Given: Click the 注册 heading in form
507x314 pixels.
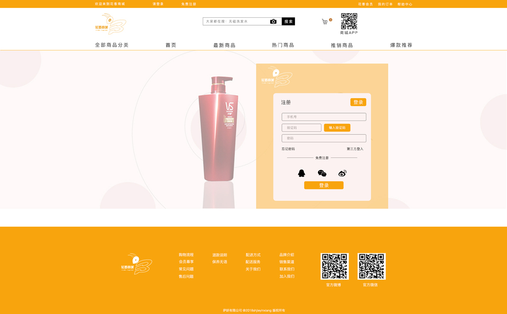Looking at the screenshot, I should [286, 103].
